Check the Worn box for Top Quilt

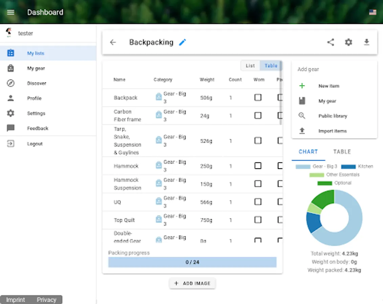point(258,220)
